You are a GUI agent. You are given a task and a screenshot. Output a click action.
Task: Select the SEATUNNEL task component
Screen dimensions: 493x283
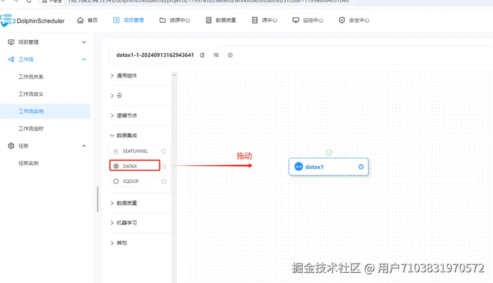(135, 151)
